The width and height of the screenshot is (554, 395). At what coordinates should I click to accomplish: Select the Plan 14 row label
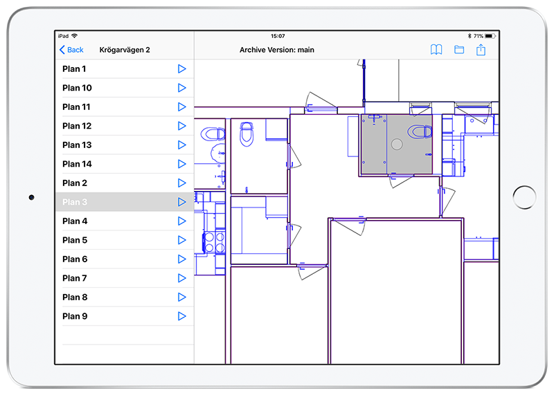click(x=77, y=164)
